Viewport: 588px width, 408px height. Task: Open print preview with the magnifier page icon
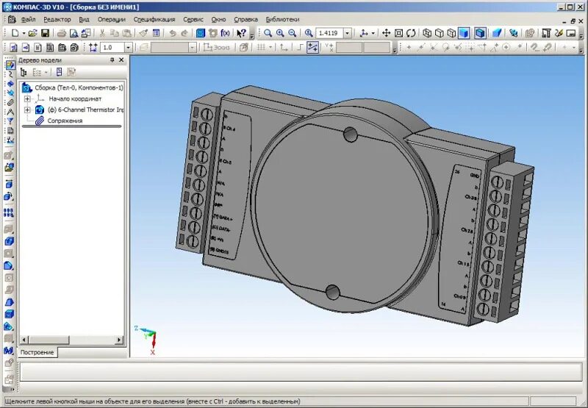point(74,33)
